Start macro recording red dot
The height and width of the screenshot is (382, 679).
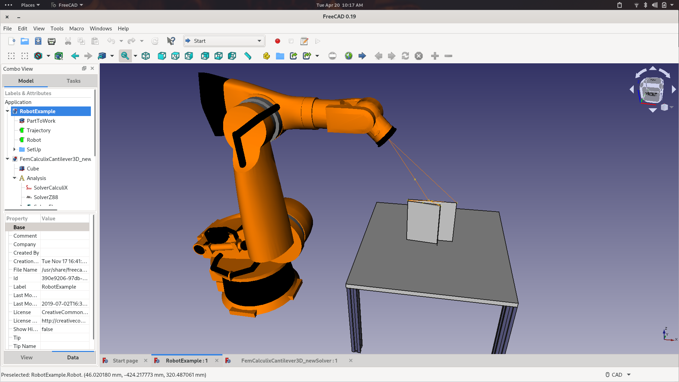(278, 41)
